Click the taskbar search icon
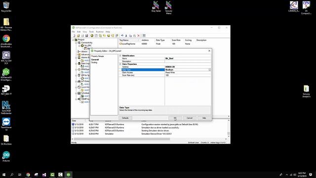This screenshot has width=316, height=178. pyautogui.click(x=12, y=175)
